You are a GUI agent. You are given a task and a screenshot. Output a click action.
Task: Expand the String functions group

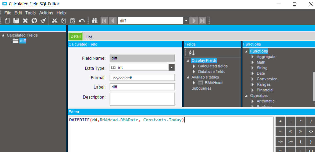(253, 68)
